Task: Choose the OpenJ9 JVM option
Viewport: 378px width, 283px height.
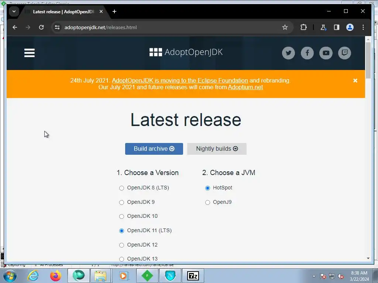Action: (207, 202)
